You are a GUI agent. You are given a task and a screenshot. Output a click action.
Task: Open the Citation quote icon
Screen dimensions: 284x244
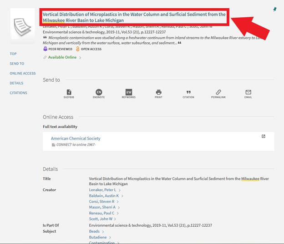click(188, 92)
